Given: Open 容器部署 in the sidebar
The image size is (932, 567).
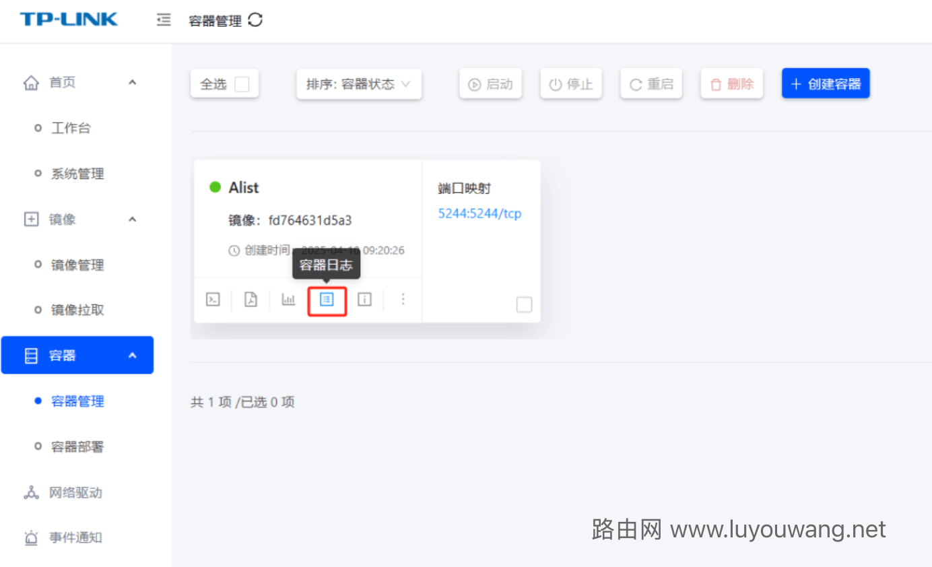Looking at the screenshot, I should tap(77, 447).
